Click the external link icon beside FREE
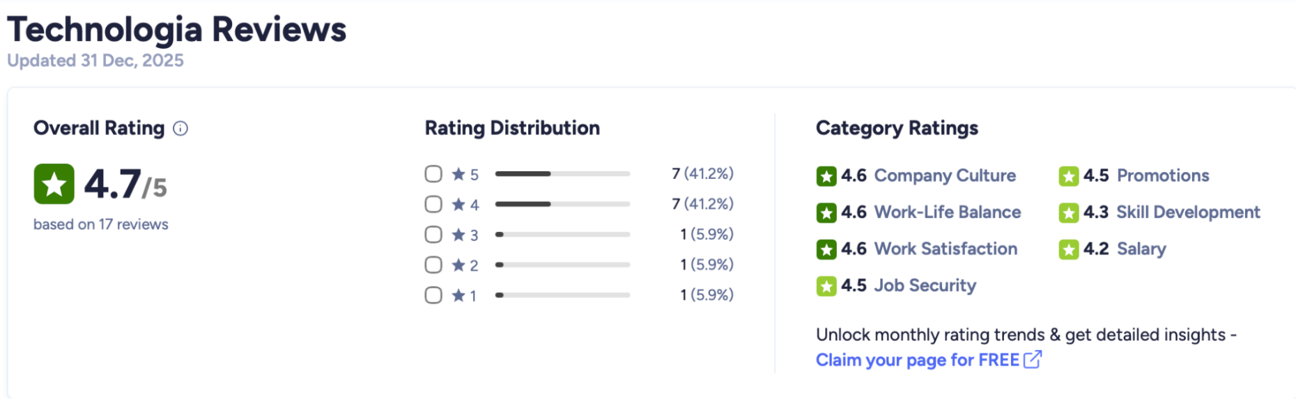 (1033, 359)
